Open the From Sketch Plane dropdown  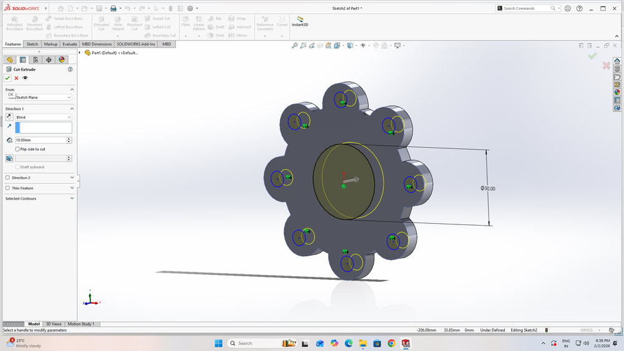point(44,97)
